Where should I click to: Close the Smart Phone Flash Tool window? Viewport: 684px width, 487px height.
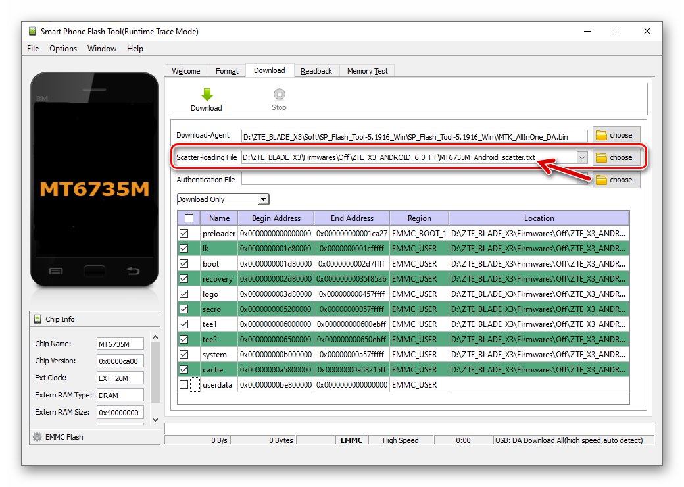647,31
